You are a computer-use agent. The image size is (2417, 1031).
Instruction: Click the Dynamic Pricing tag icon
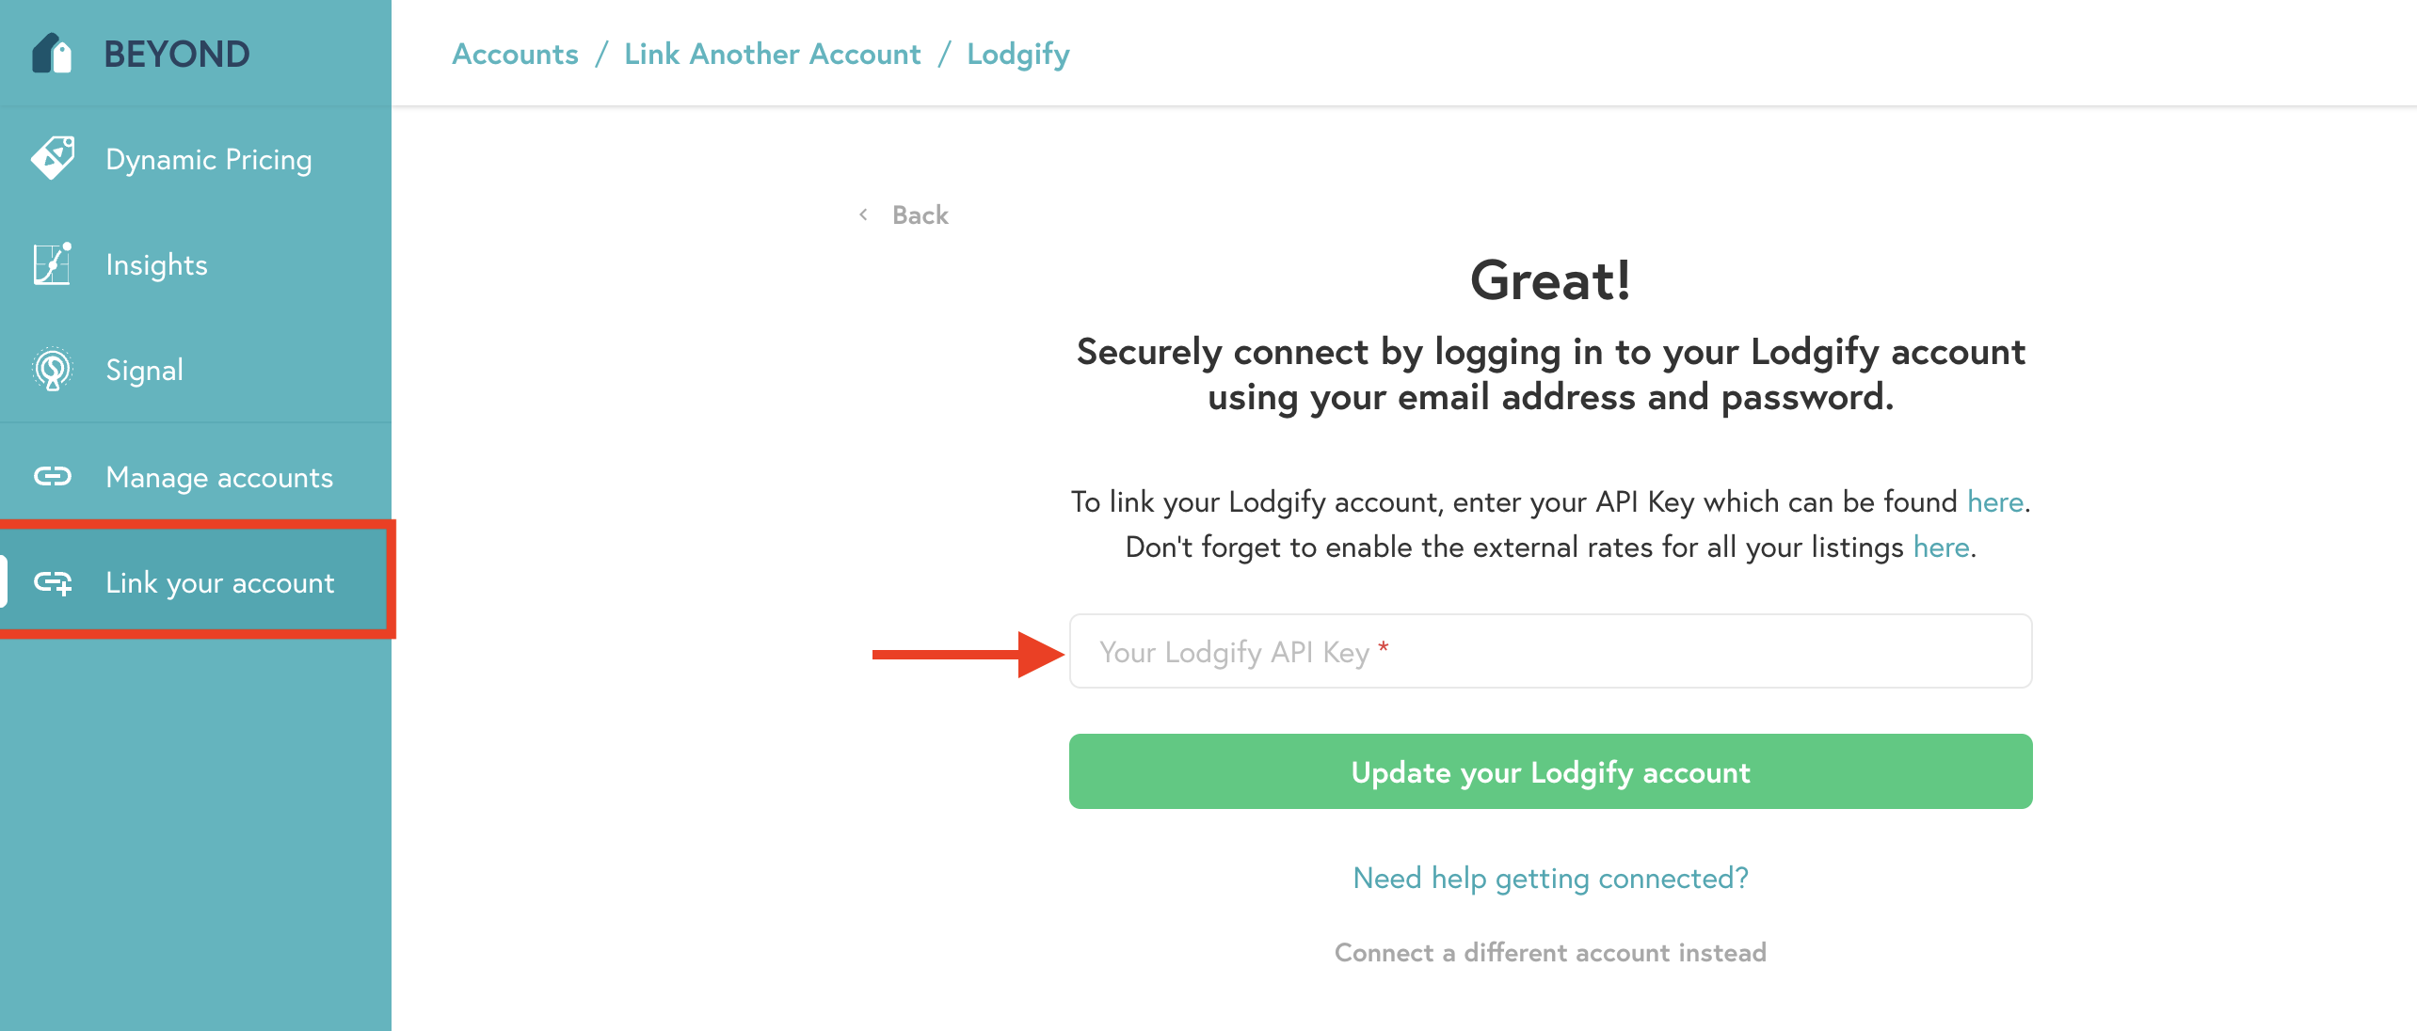click(53, 158)
